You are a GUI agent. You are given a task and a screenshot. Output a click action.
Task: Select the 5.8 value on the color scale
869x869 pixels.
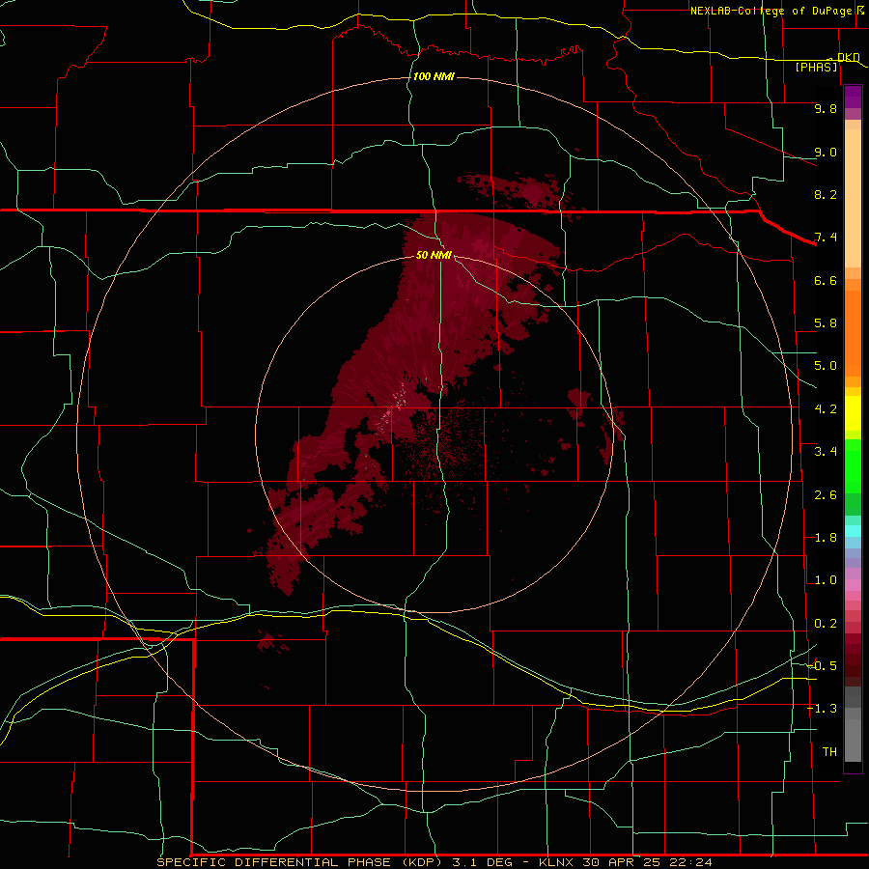[826, 323]
